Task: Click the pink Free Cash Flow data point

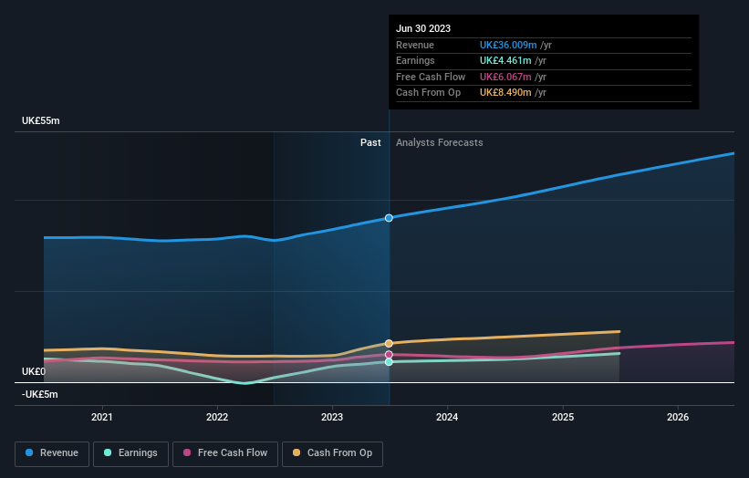Action: coord(389,354)
